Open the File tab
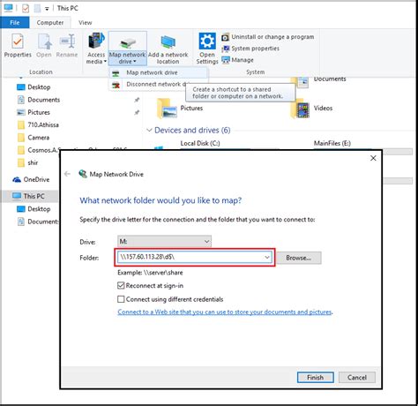 coord(15,22)
